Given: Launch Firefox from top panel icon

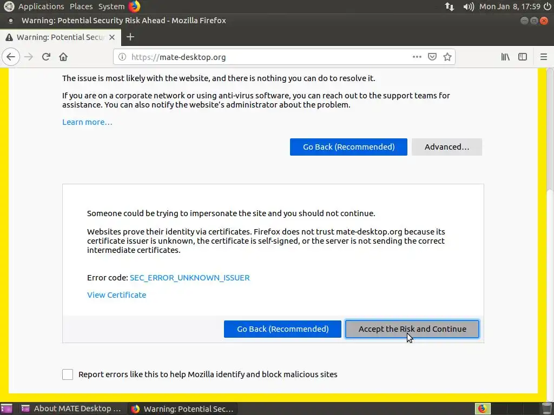Looking at the screenshot, I should [x=134, y=6].
